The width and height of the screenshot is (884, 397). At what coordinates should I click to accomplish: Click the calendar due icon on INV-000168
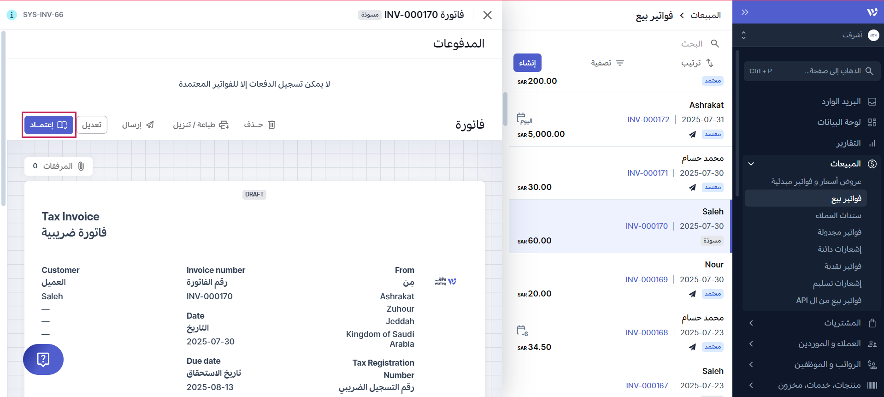click(x=522, y=331)
